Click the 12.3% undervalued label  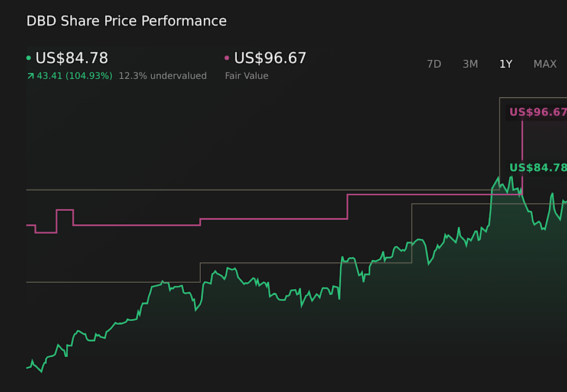coord(163,76)
